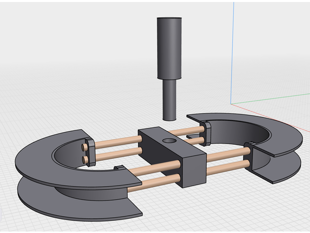Click the lower rod end on left bracket
The height and width of the screenshot is (233, 310).
click(x=85, y=160)
